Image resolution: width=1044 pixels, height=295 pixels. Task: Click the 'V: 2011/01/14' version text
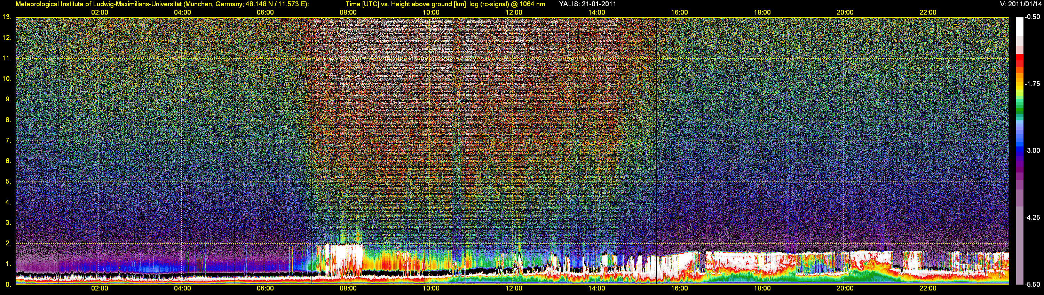coord(1020,4)
